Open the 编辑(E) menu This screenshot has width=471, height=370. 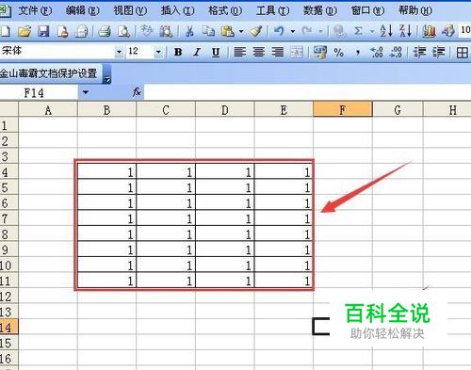(82, 11)
